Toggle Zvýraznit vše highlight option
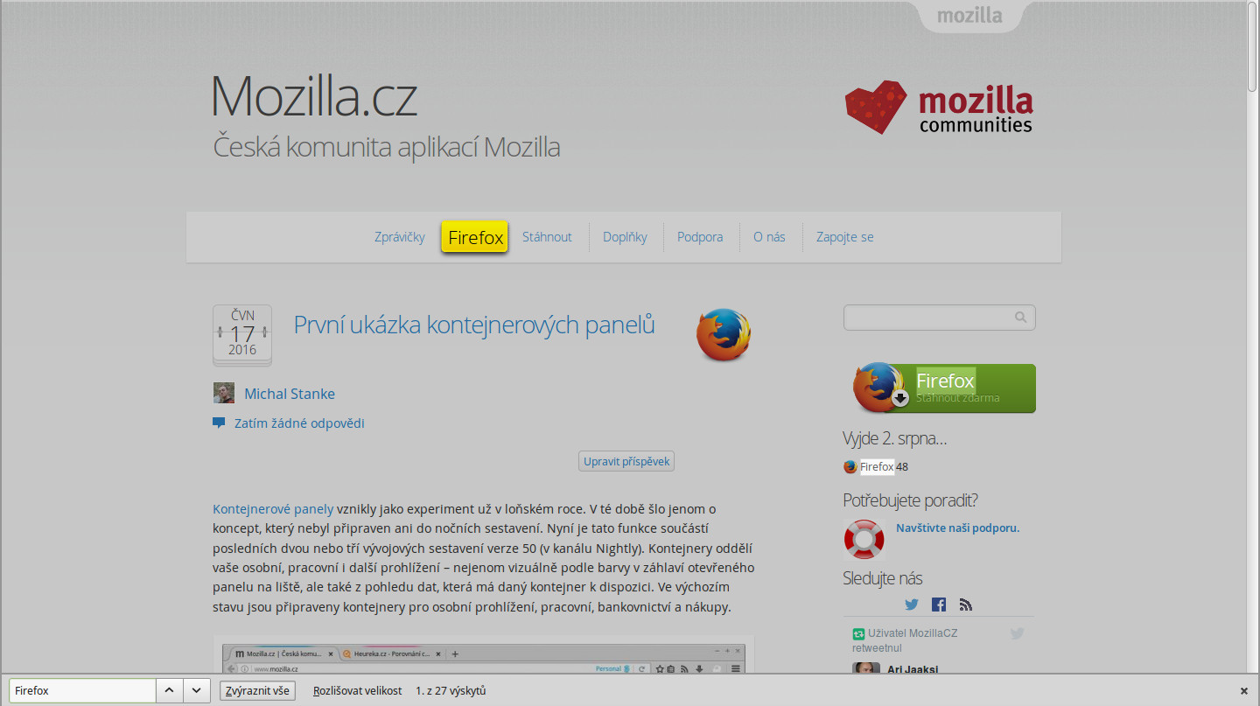Viewport: 1260px width, 706px height. point(257,690)
